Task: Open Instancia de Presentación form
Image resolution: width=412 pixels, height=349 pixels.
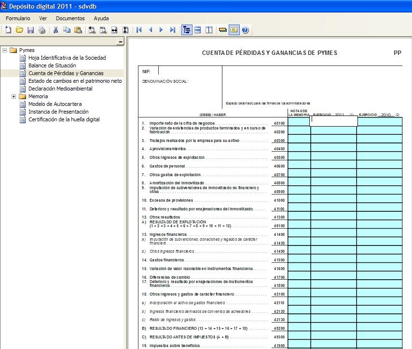Action: pos(58,112)
